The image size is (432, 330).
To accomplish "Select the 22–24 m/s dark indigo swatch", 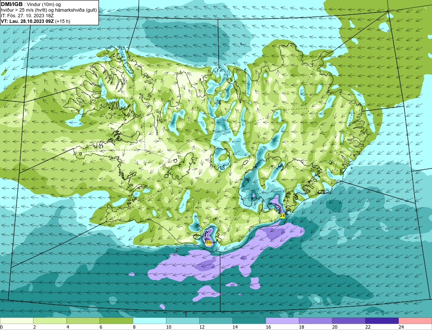I will tap(382, 321).
